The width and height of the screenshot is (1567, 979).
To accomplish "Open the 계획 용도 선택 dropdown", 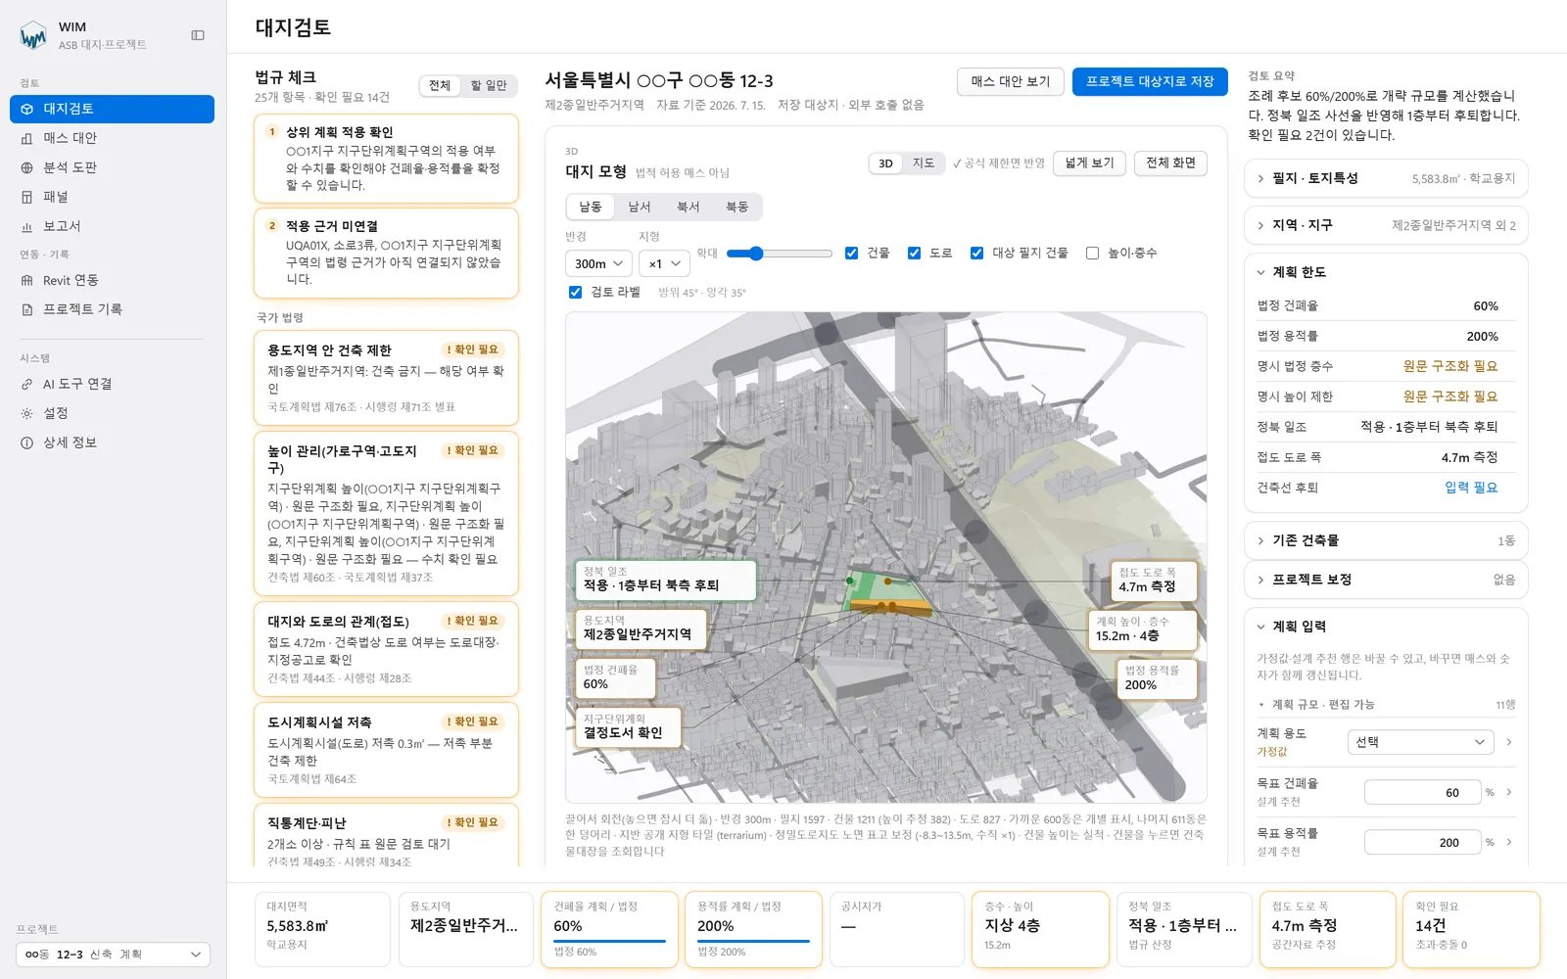I will pos(1420,742).
